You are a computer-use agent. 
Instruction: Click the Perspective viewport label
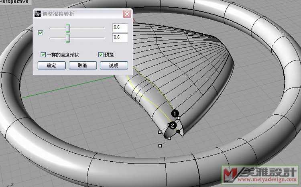(14, 2)
